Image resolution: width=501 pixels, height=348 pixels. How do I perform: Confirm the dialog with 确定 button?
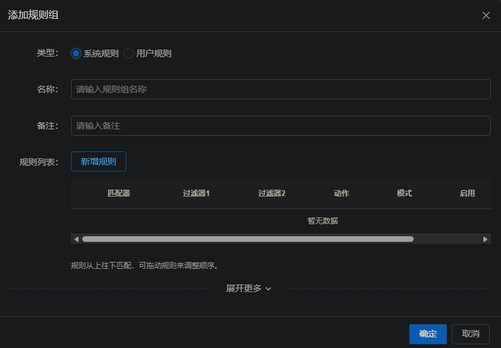tap(427, 334)
